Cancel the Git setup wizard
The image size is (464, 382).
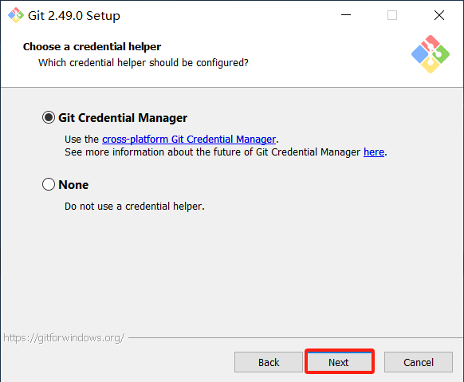pos(418,362)
